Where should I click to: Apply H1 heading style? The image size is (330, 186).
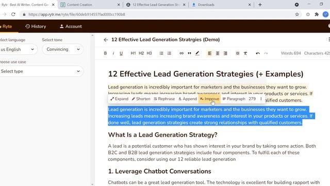133,53
